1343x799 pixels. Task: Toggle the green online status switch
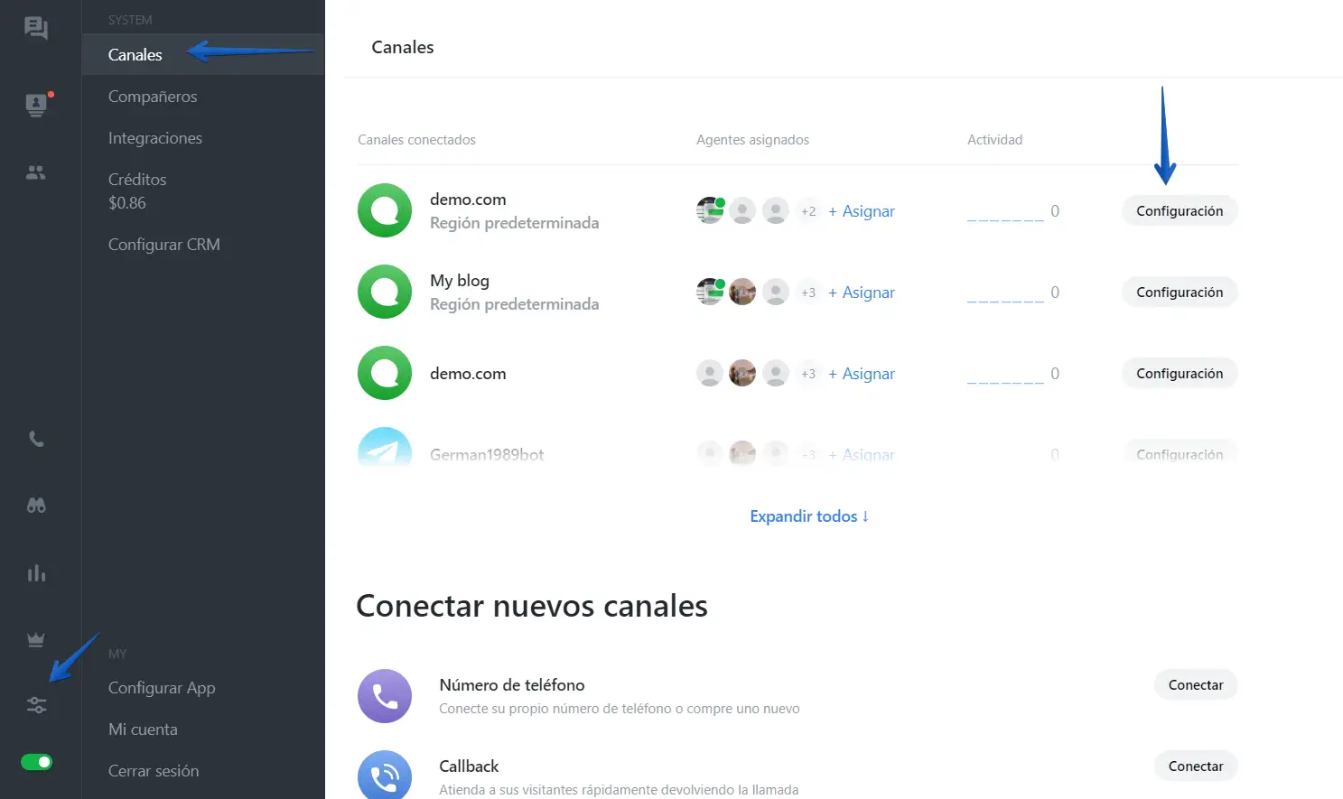click(37, 762)
